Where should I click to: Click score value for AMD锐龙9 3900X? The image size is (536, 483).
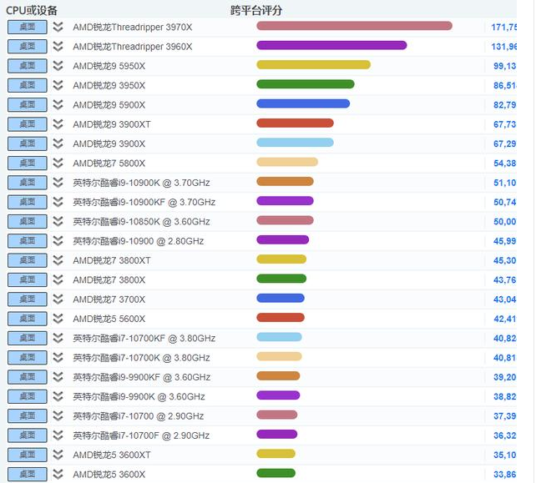point(504,143)
